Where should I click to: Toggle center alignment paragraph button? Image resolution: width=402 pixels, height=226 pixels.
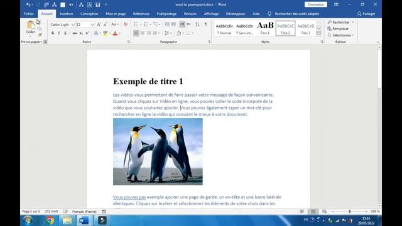143,33
